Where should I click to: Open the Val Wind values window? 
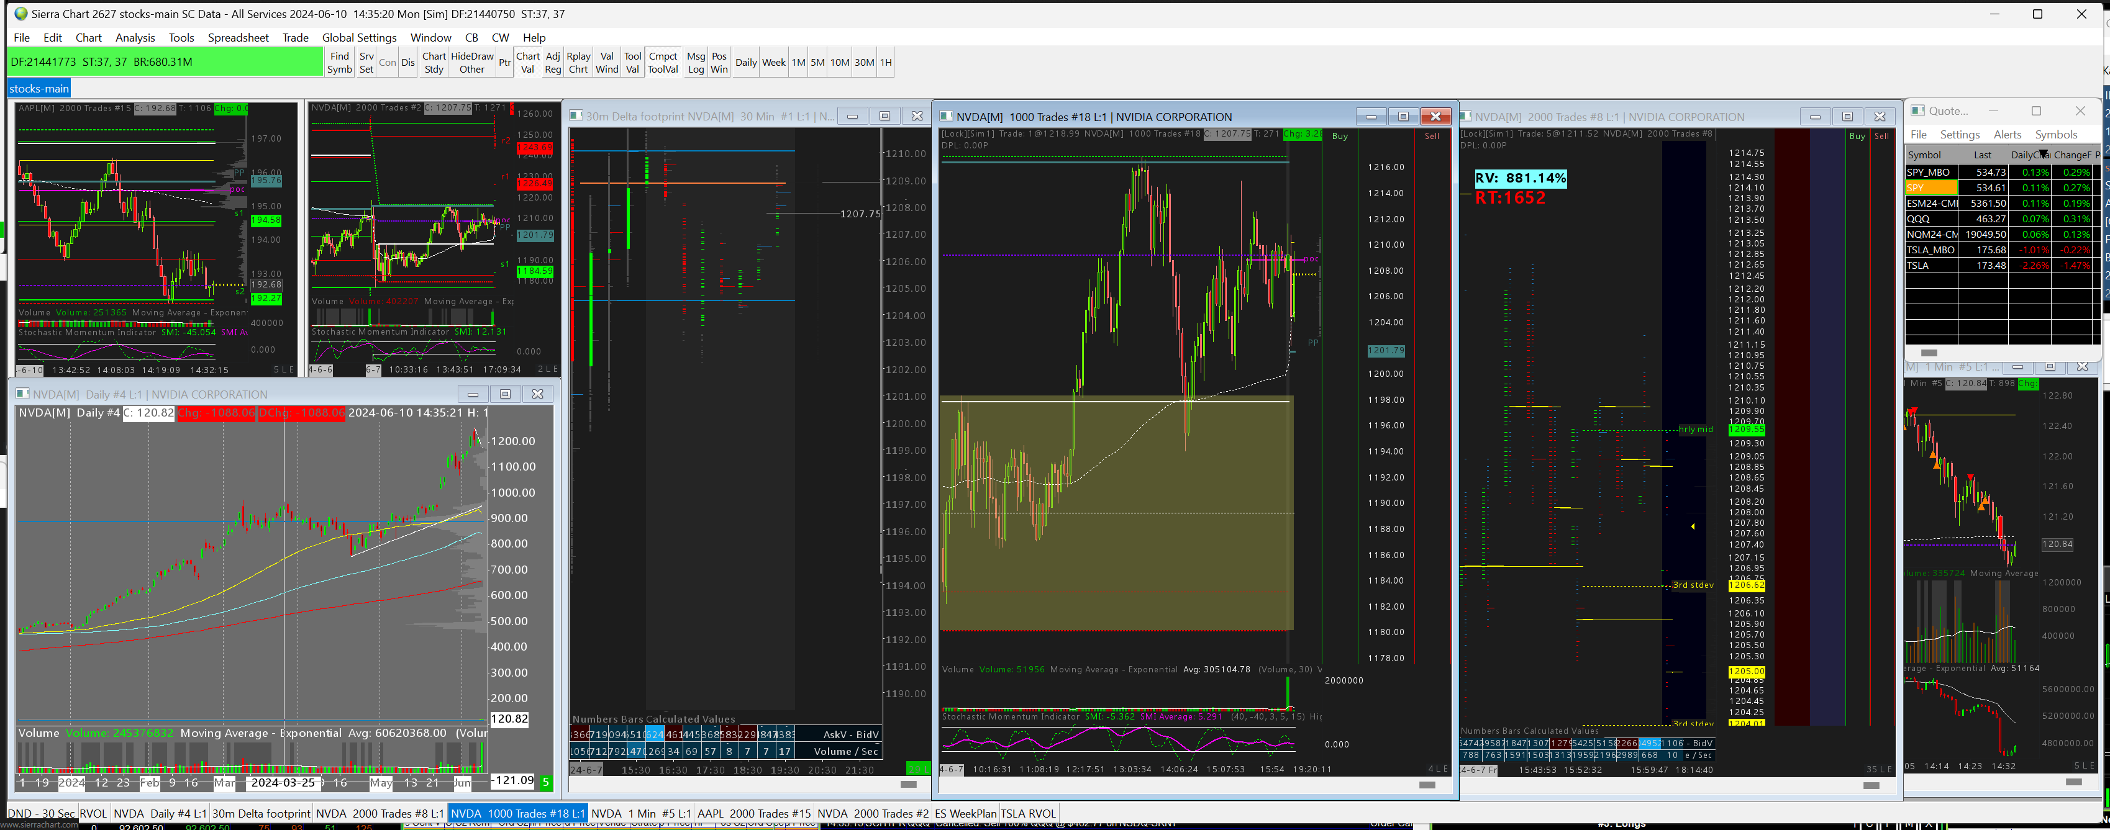[x=607, y=62]
